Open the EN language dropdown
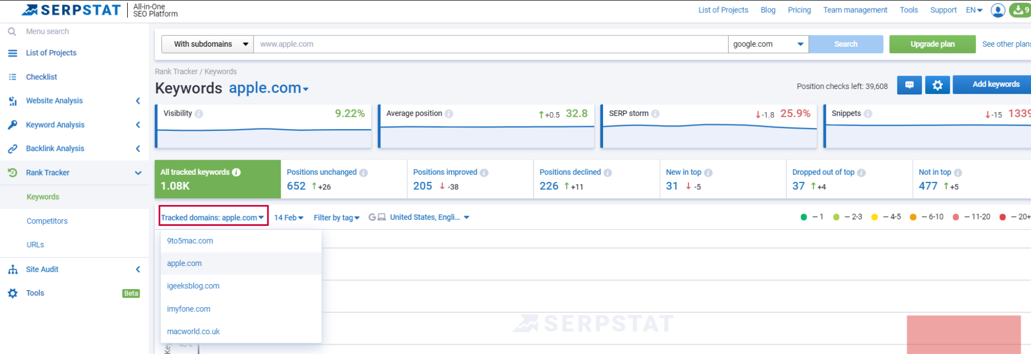The image size is (1031, 354). tap(974, 10)
